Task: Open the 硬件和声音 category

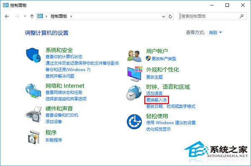Action: pyautogui.click(x=59, y=109)
